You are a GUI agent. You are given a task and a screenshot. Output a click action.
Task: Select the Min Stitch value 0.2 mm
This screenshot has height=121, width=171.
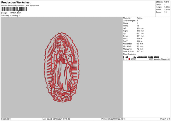[x=140, y=46]
